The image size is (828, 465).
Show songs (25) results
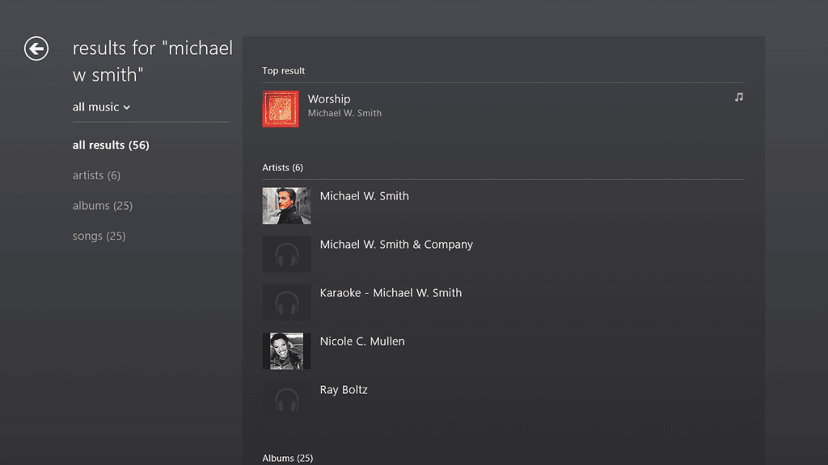point(99,236)
